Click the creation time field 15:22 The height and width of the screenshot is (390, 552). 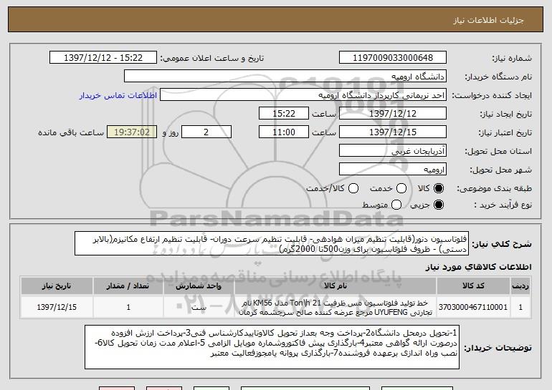click(284, 114)
